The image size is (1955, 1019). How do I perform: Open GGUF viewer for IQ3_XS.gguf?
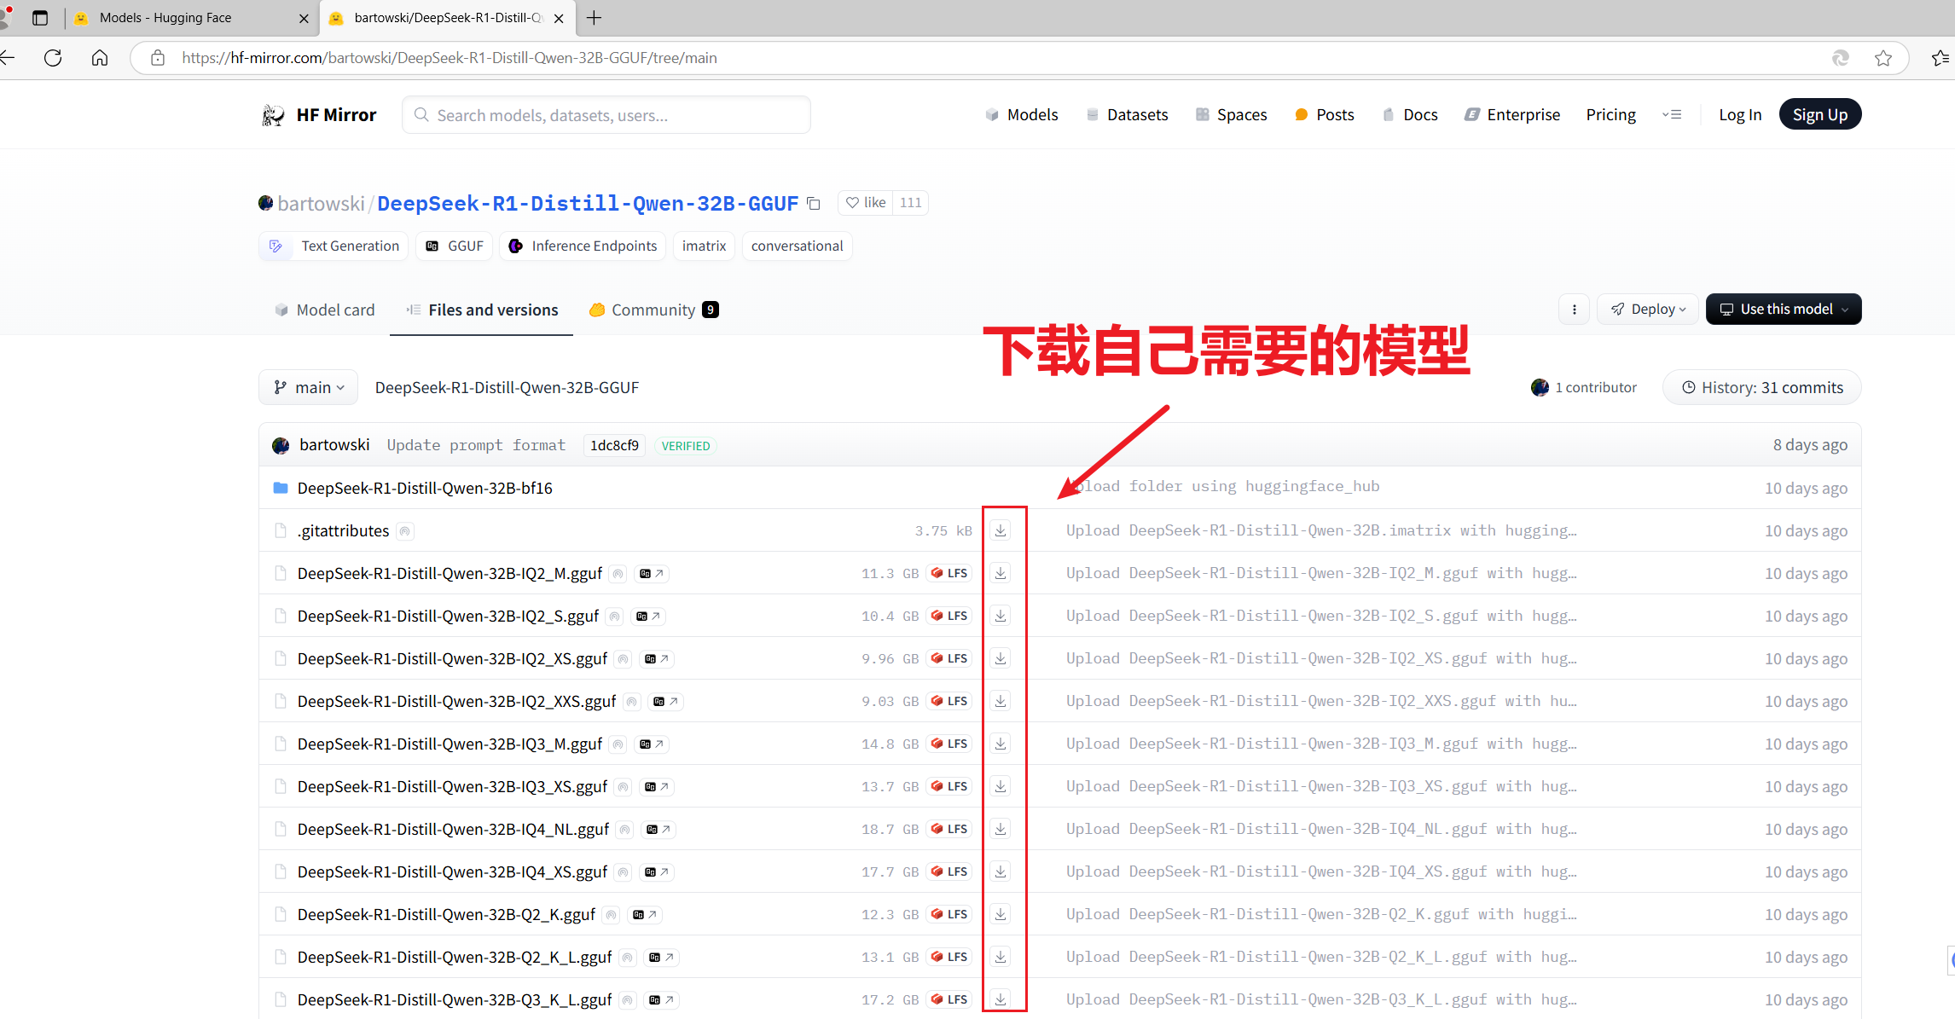pos(656,786)
